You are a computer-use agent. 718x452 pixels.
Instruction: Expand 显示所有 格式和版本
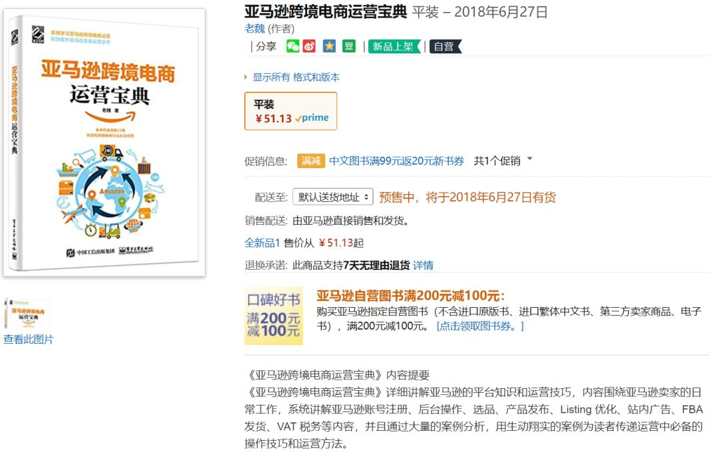[x=296, y=77]
